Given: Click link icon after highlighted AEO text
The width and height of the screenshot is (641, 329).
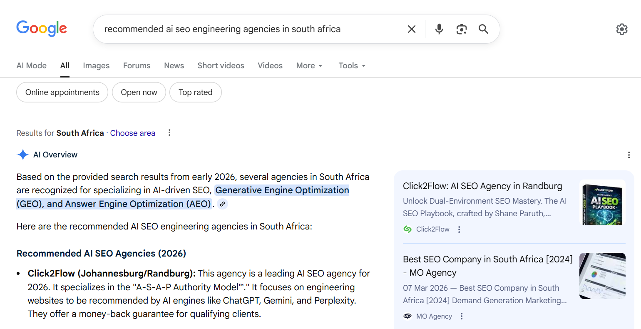Looking at the screenshot, I should (223, 204).
